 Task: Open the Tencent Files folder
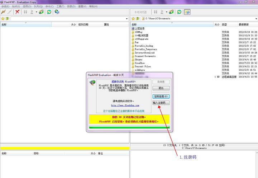[143, 67]
